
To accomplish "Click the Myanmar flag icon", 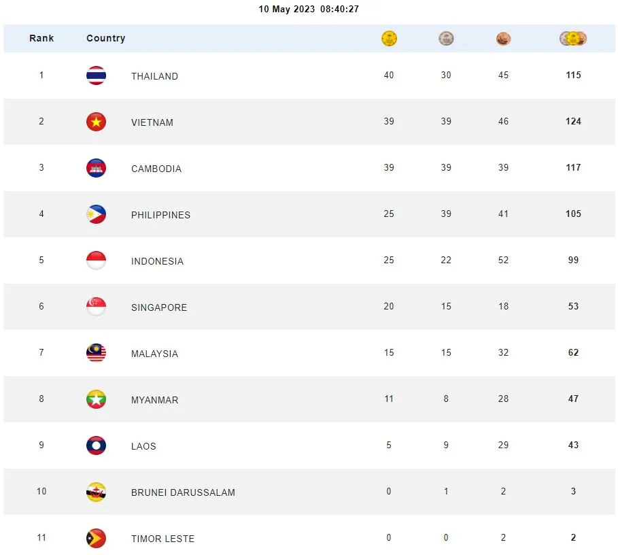I will click(96, 399).
